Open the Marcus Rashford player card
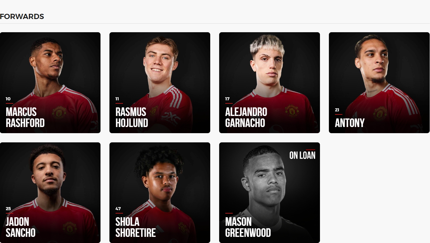The width and height of the screenshot is (430, 243). tap(50, 83)
